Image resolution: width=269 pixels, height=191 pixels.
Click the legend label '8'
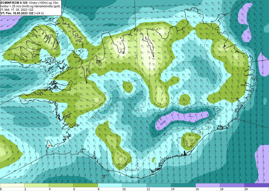(x=99, y=189)
